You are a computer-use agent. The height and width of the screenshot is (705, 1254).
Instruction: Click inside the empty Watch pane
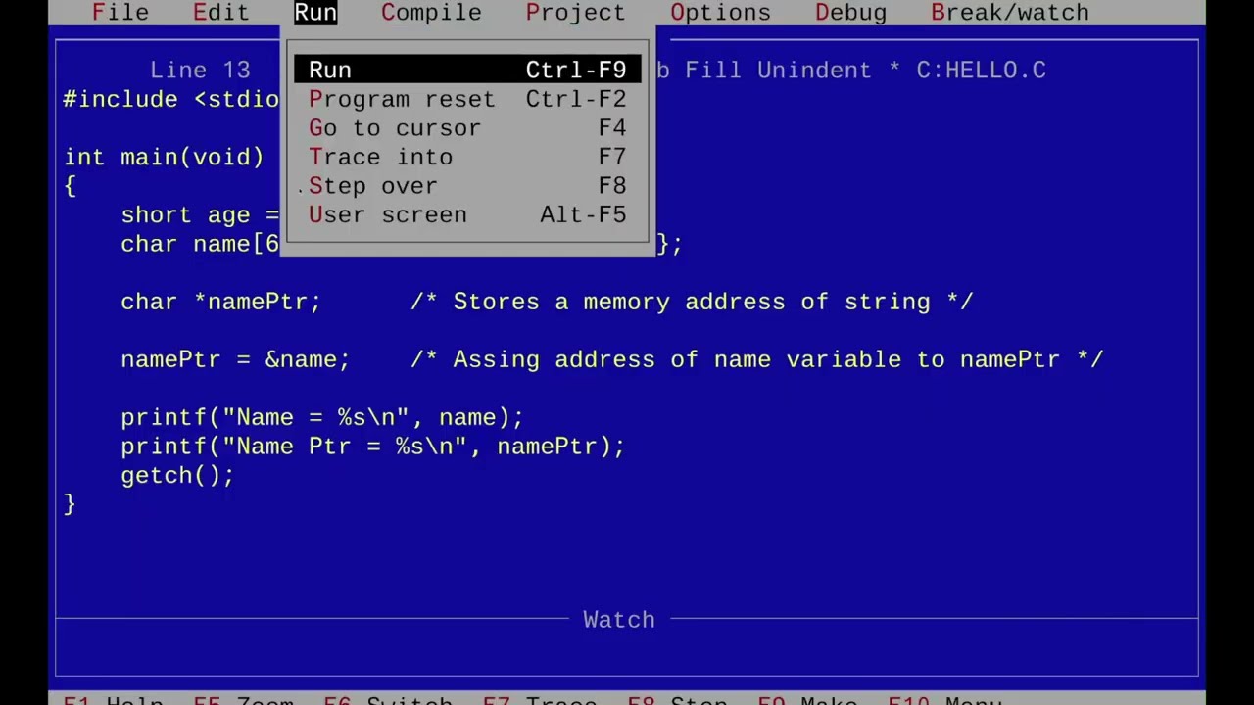627,648
